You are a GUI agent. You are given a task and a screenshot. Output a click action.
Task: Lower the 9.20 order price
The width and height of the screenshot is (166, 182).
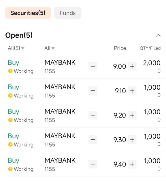[93, 115]
